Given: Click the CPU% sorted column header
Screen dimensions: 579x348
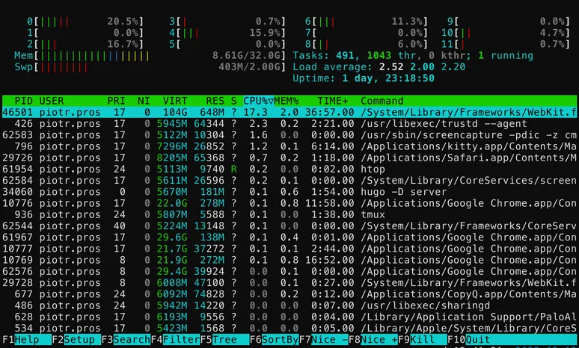Looking at the screenshot, I should tap(258, 101).
